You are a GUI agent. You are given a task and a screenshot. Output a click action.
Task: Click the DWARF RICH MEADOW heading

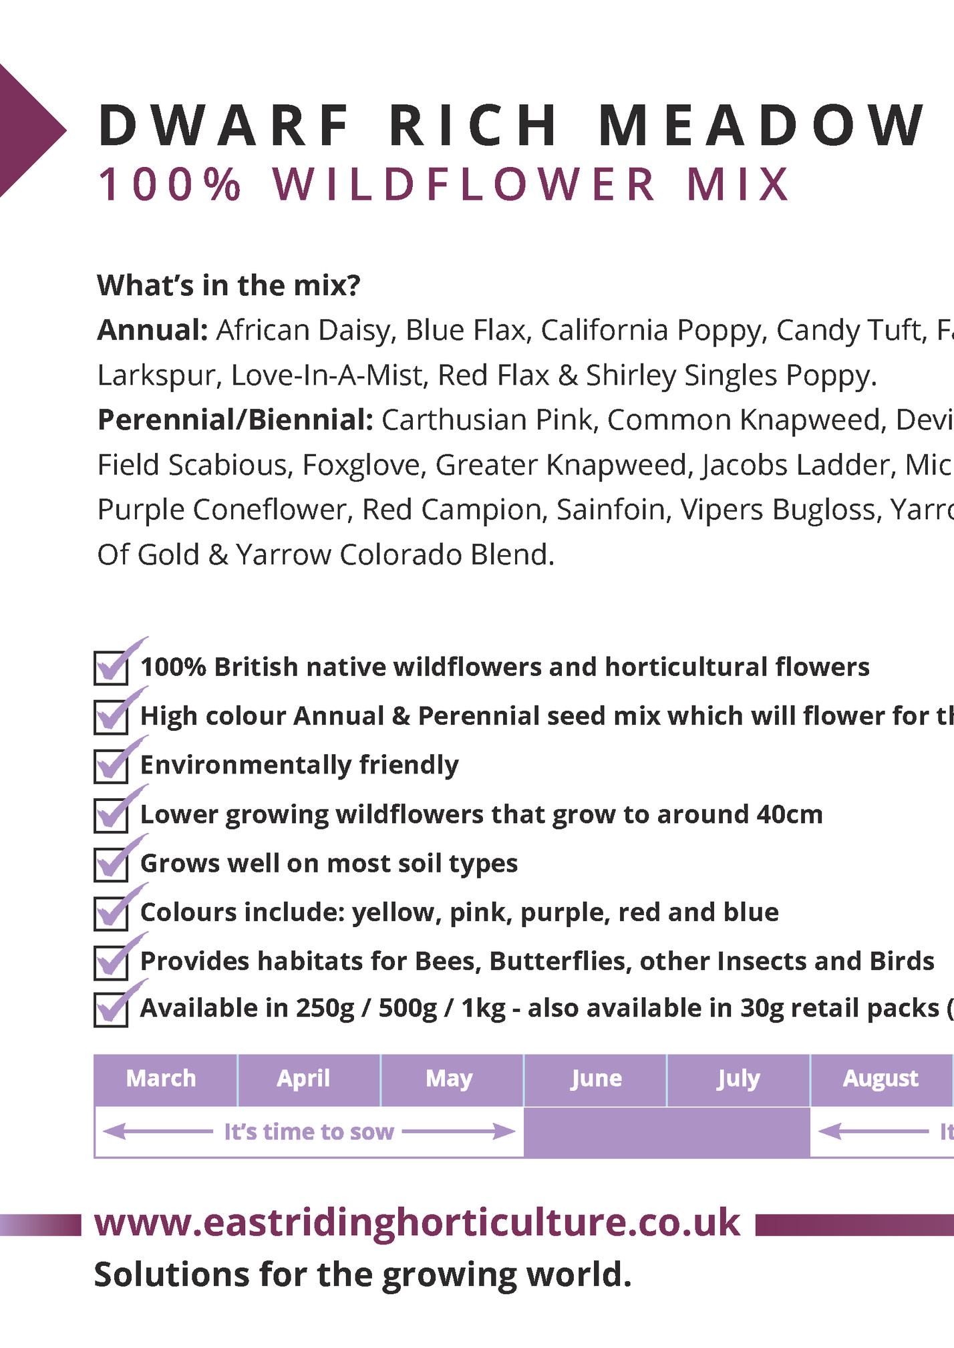[512, 125]
